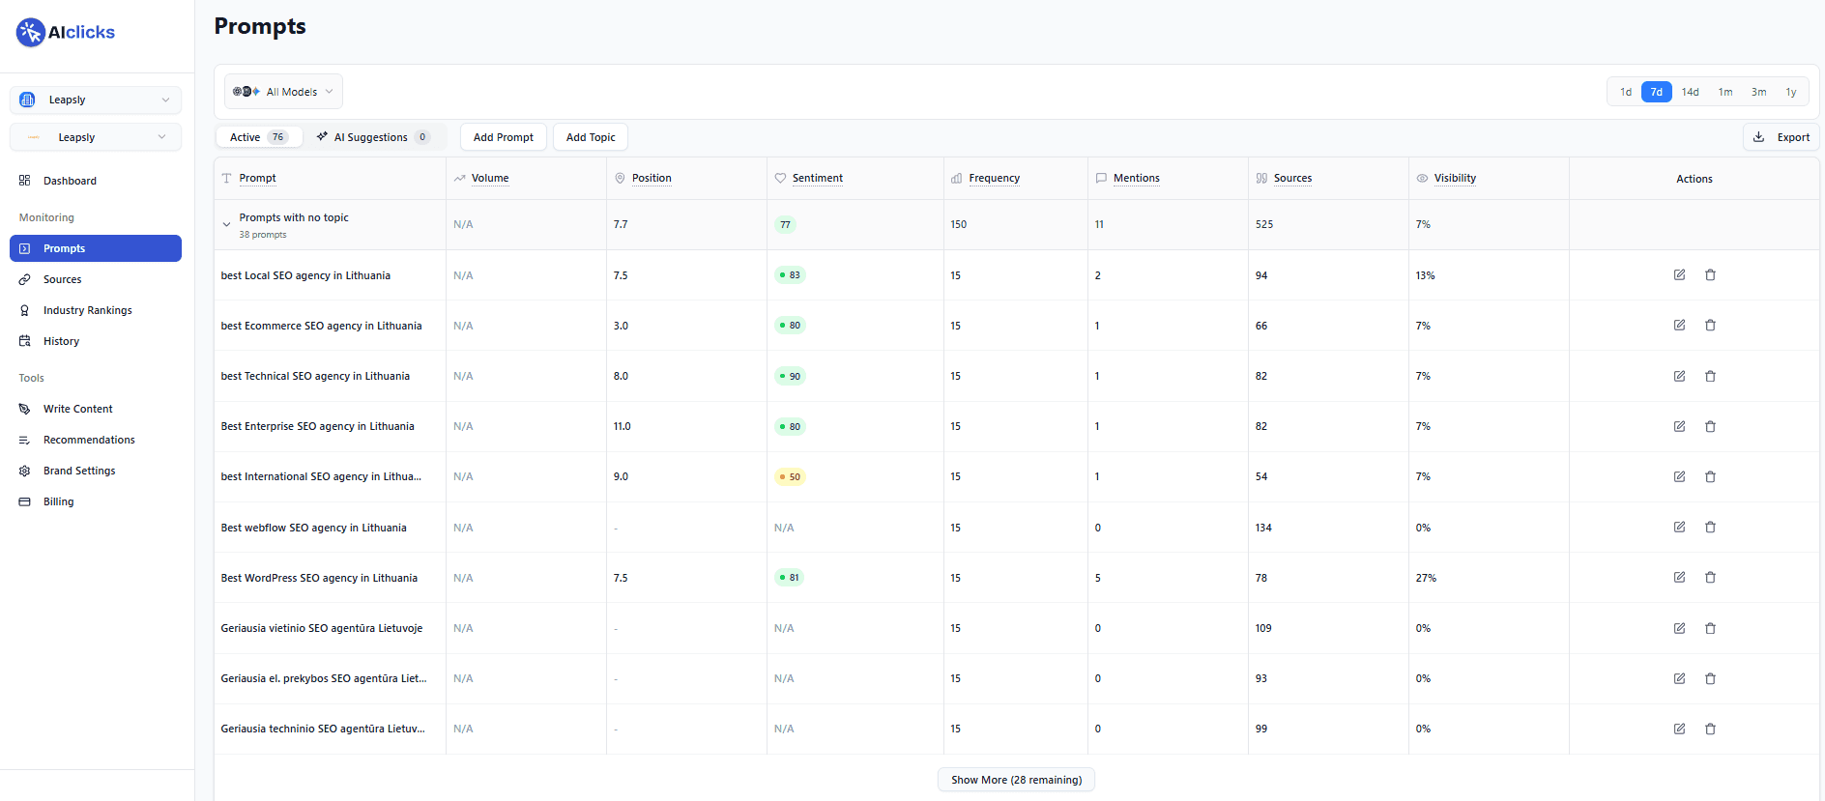Edit the 'Geriausia techninio SEO agentūra' prompt
Image resolution: width=1825 pixels, height=801 pixels.
1680,729
